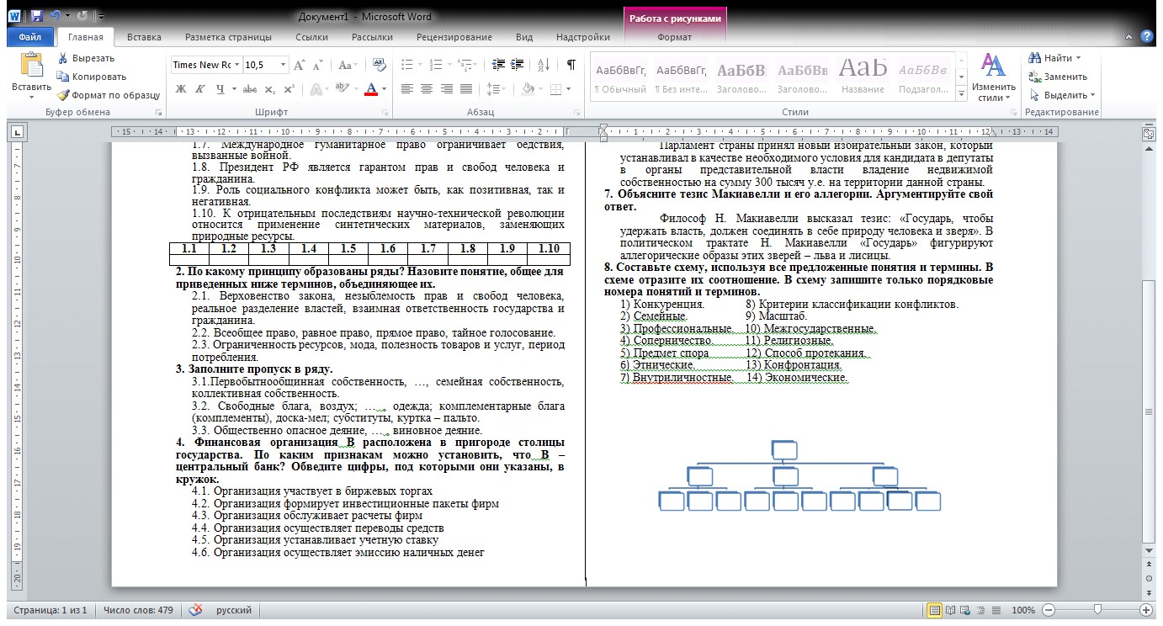Viewport: 1163px width, 626px height.
Task: Click the zoom slider in status bar
Action: tap(1097, 610)
